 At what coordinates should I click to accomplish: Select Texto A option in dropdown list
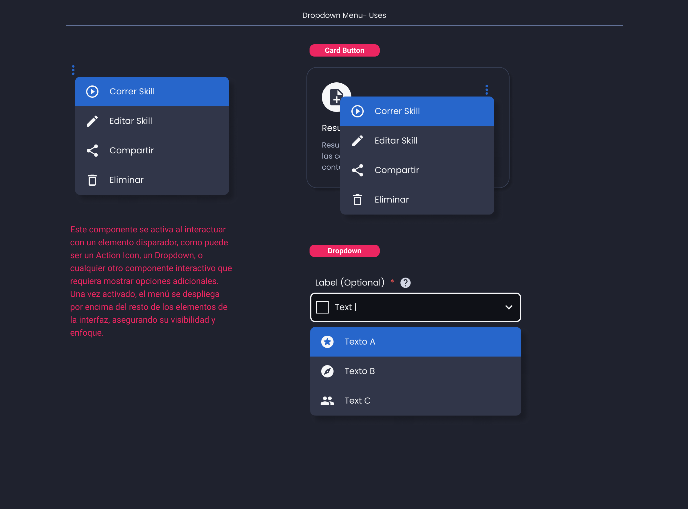coord(415,342)
